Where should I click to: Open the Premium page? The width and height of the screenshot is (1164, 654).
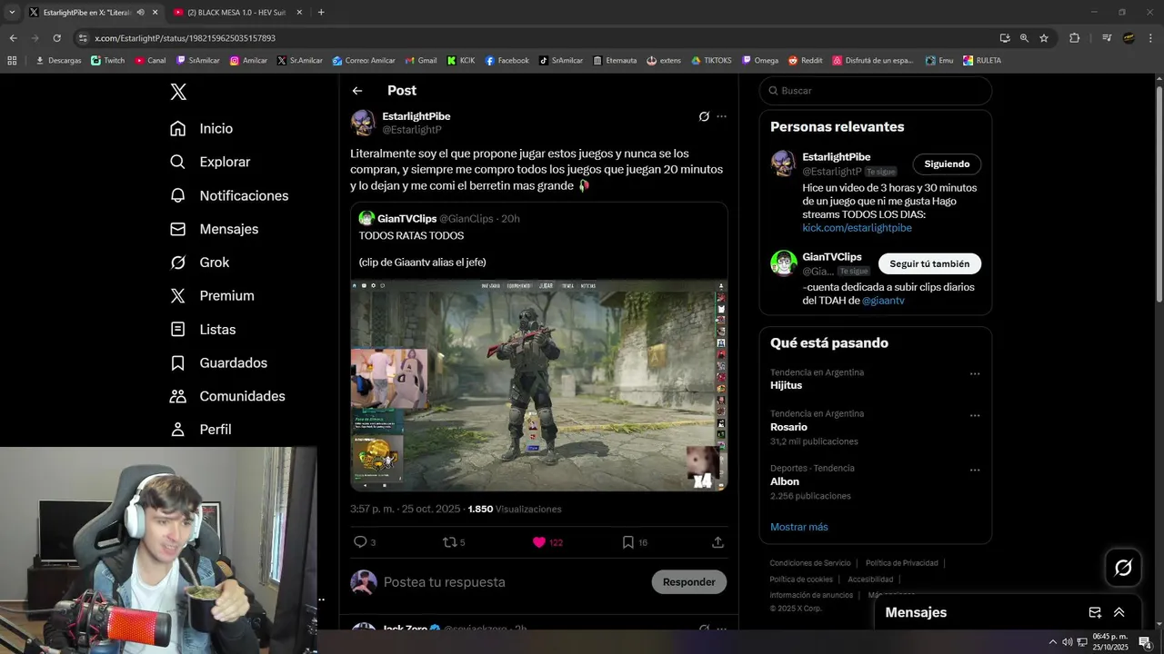tap(213, 295)
